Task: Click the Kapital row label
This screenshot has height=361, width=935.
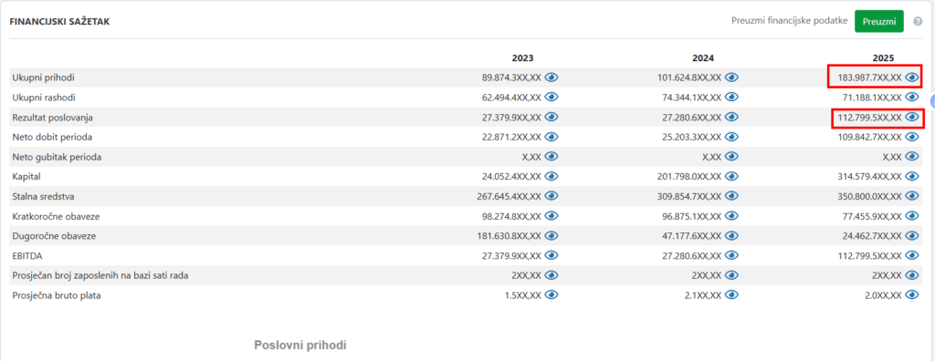Action: (x=26, y=176)
